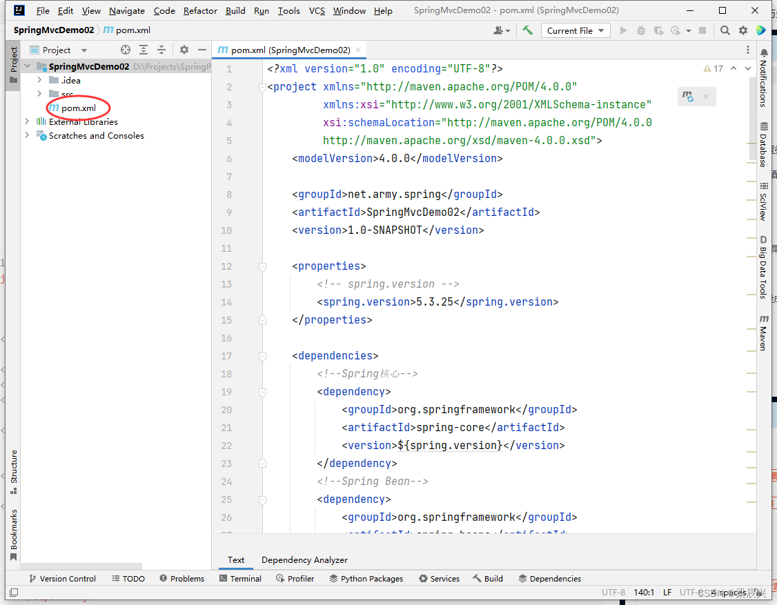
Task: Click Collapse All in the Project panel
Action: [161, 50]
